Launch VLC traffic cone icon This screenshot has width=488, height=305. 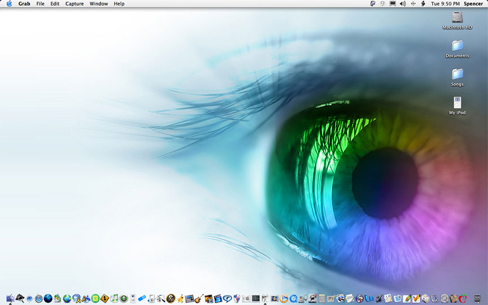[x=274, y=299]
